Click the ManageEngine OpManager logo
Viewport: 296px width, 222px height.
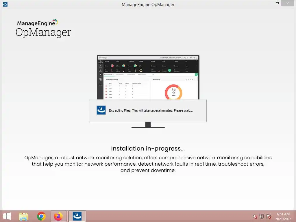coord(43,28)
